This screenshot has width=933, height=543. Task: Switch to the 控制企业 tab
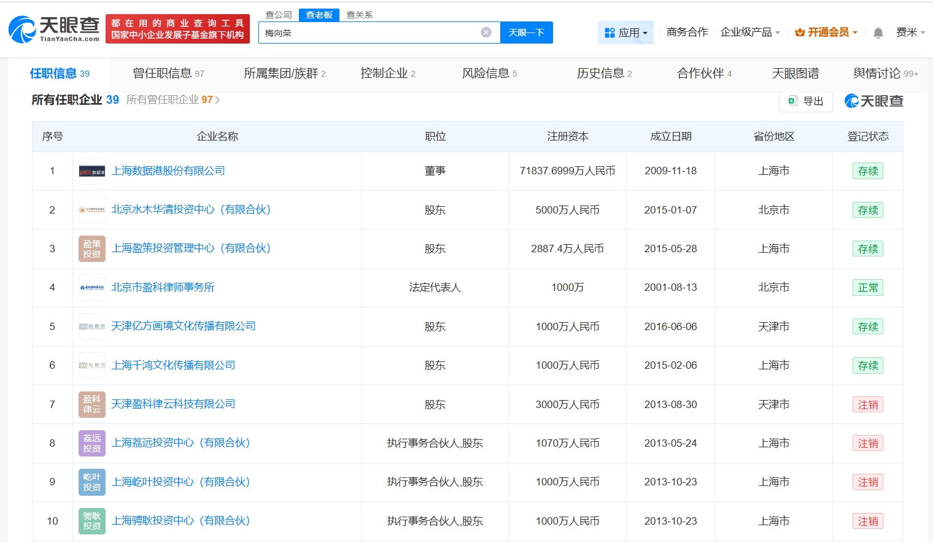[x=388, y=74]
